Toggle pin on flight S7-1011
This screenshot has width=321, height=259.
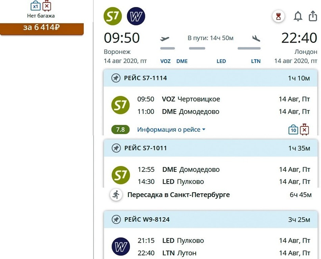click(116, 148)
